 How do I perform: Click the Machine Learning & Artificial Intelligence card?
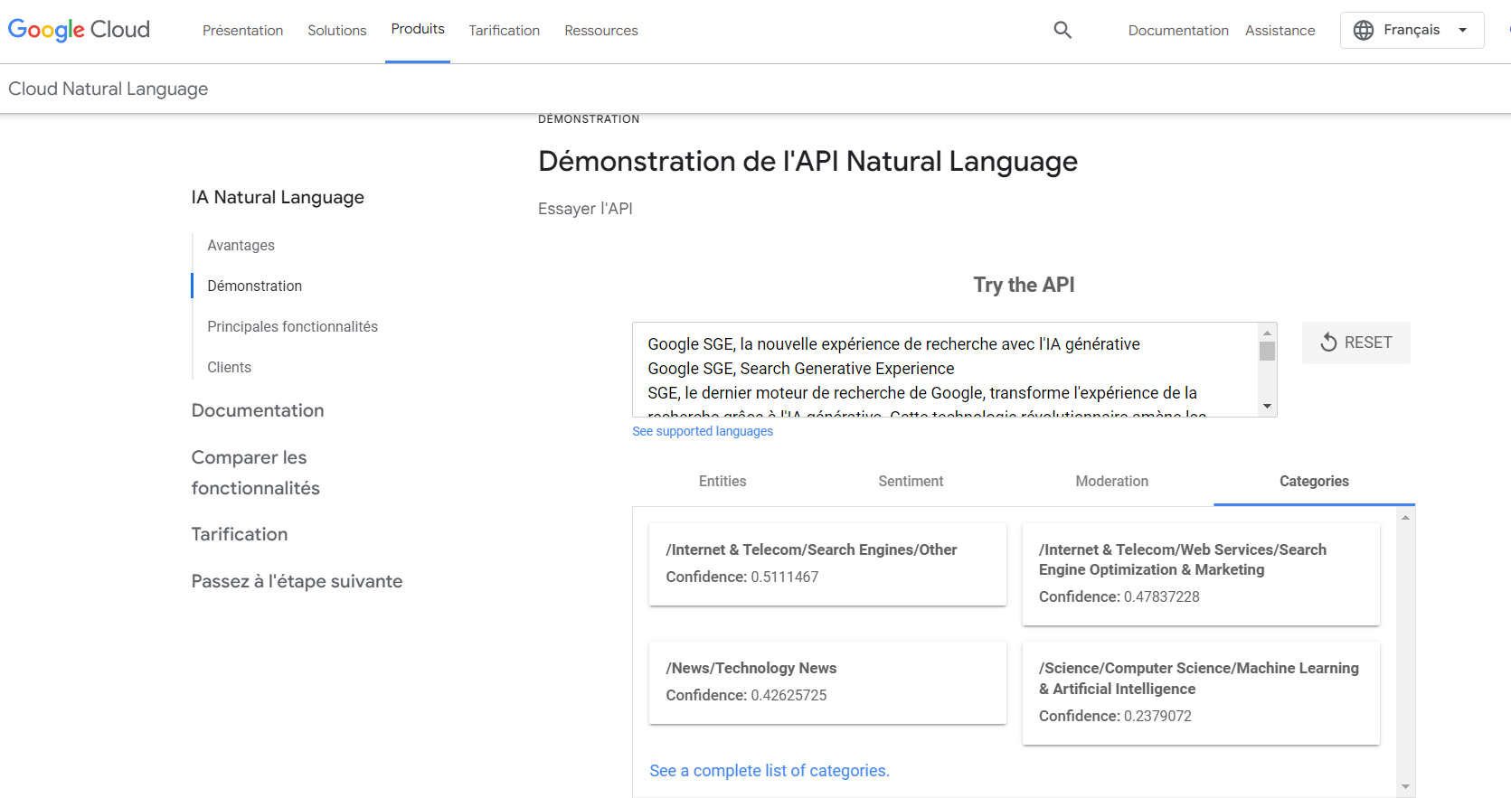pos(1201,693)
